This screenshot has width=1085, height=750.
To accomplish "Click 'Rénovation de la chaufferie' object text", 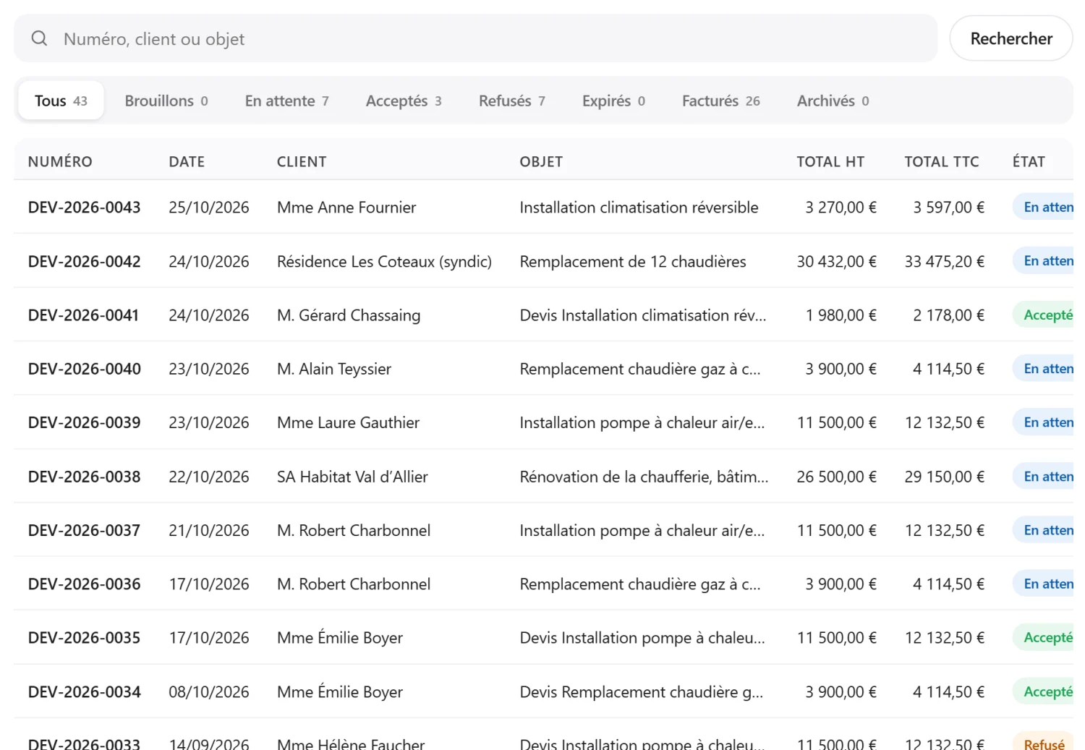I will coord(644,477).
